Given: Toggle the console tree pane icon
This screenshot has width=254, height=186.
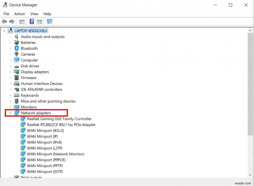Looking at the screenshot, I should (x=21, y=22).
